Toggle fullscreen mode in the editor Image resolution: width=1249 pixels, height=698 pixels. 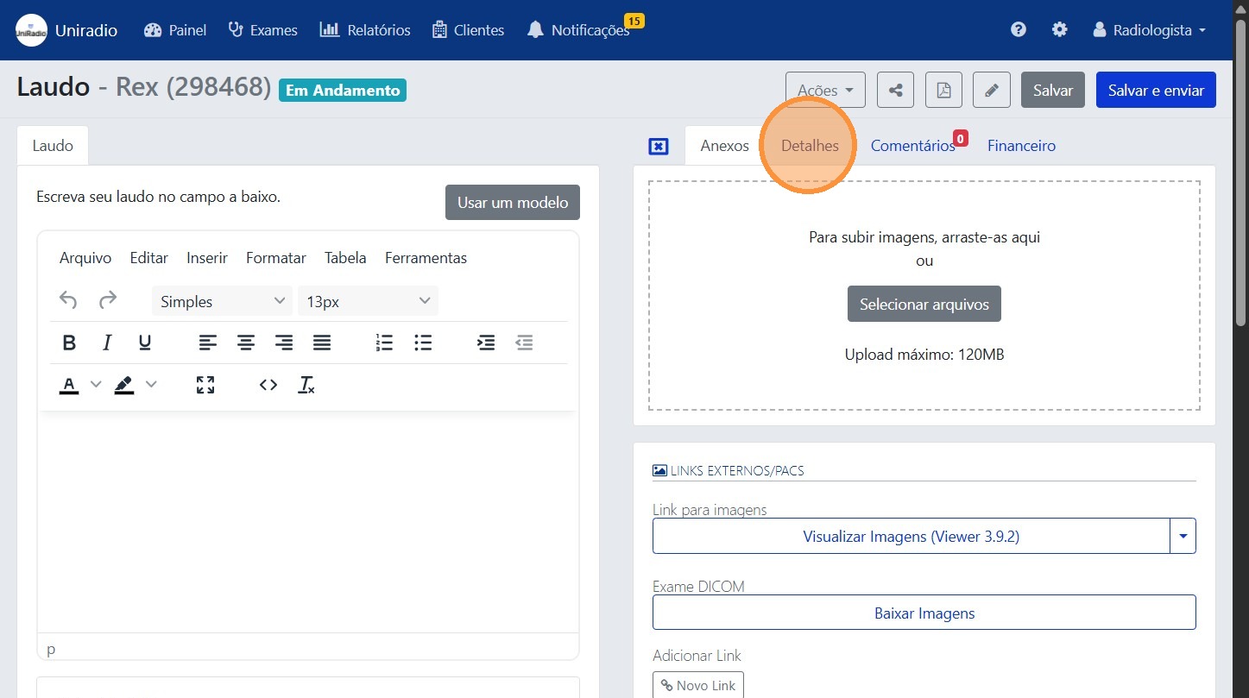coord(205,385)
